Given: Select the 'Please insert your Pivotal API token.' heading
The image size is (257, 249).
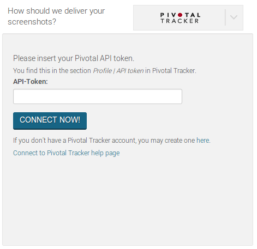Looking at the screenshot, I should [74, 58].
